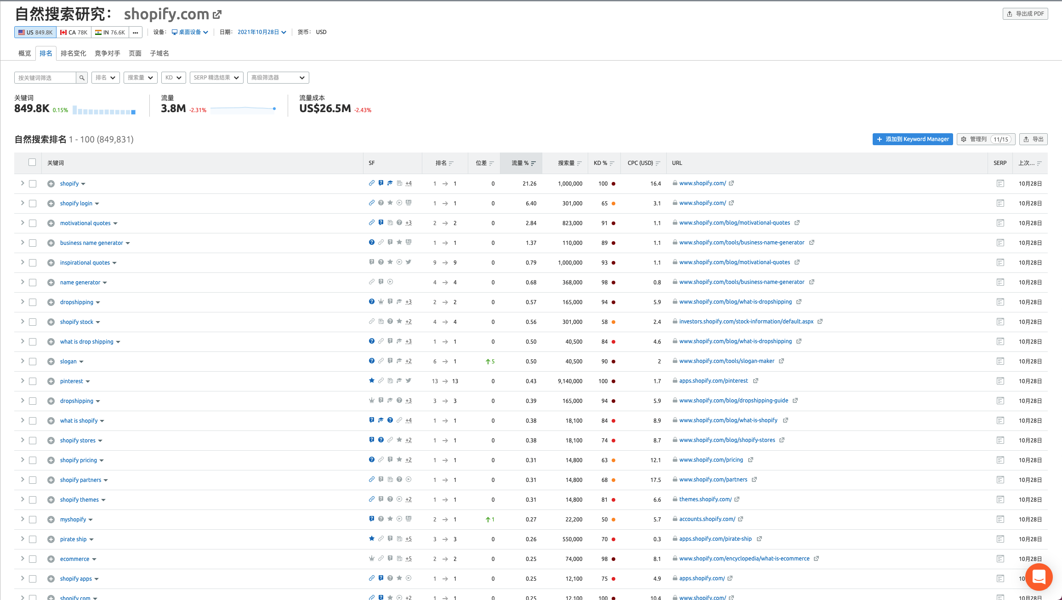Check the 'name generator' row checkbox

tap(33, 283)
